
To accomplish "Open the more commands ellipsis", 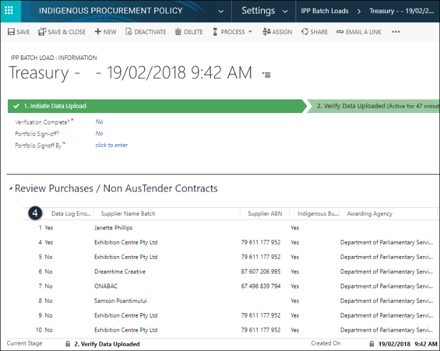I will pos(395,32).
